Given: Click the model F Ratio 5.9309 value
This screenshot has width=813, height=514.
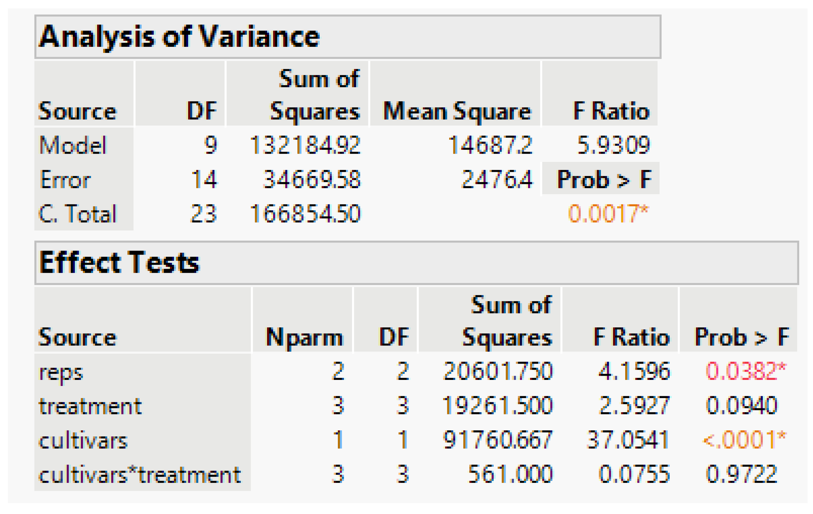Looking at the screenshot, I should pyautogui.click(x=613, y=145).
